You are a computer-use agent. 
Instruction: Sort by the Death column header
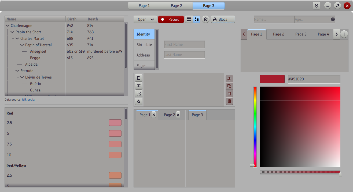(x=105, y=19)
